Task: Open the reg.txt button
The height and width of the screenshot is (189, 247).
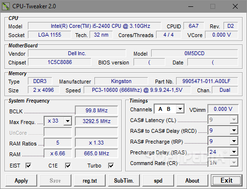Action: tap(90, 181)
